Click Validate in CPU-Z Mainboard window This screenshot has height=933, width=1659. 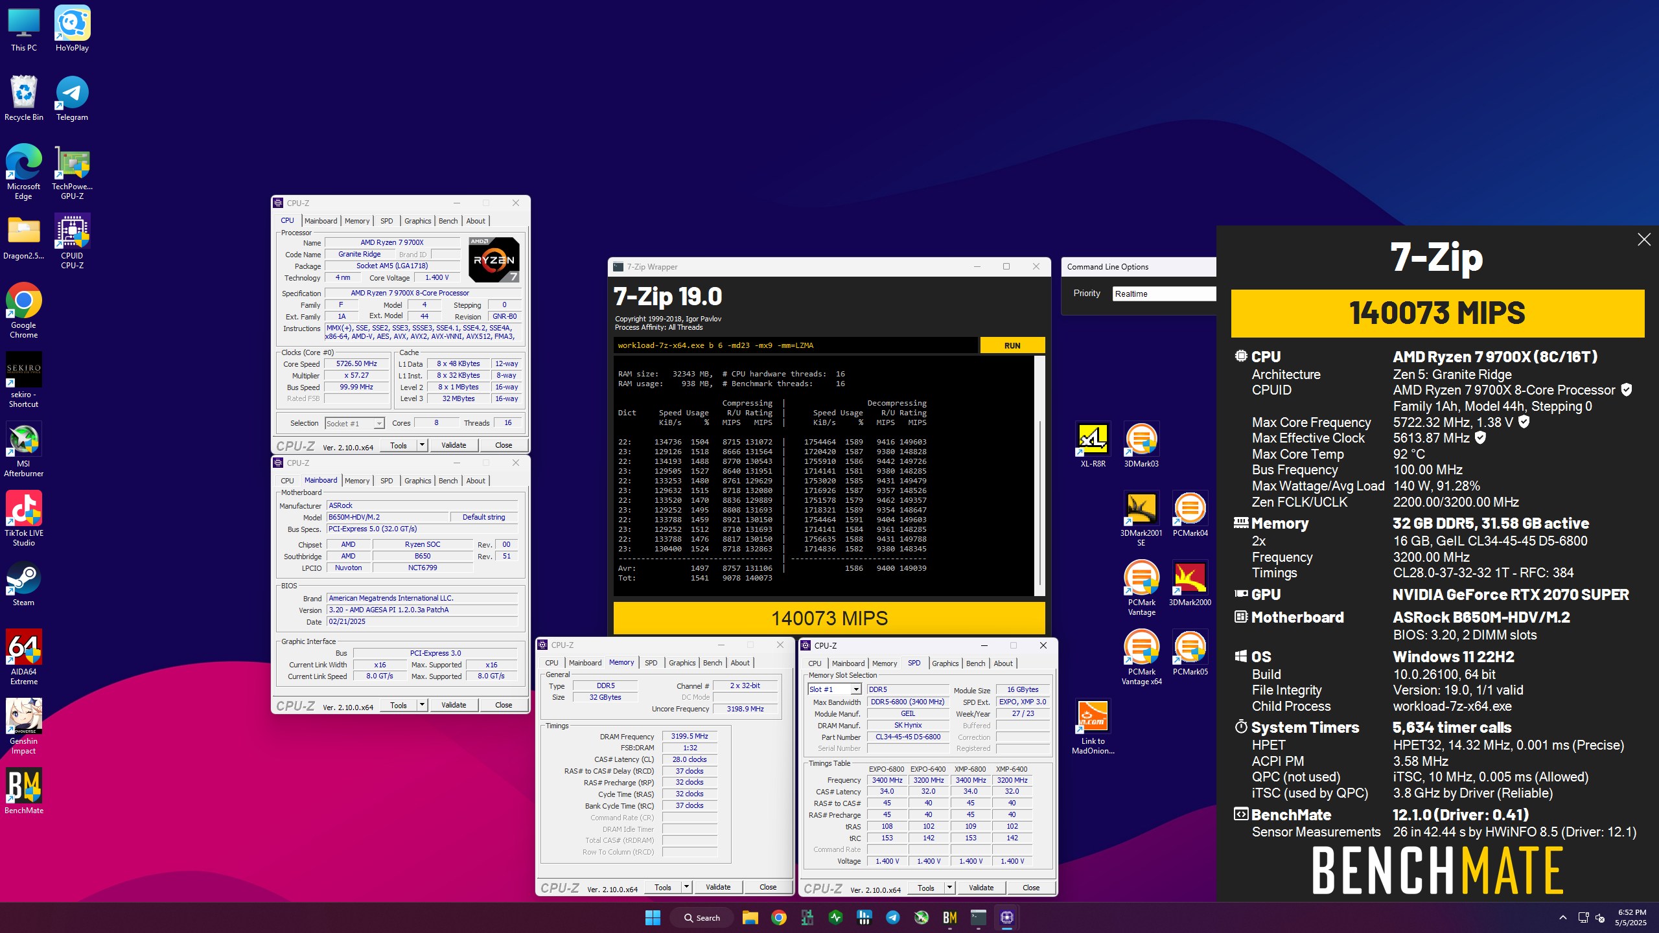pos(454,705)
